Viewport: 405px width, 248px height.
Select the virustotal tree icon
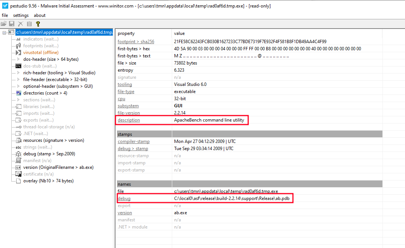[x=18, y=52]
